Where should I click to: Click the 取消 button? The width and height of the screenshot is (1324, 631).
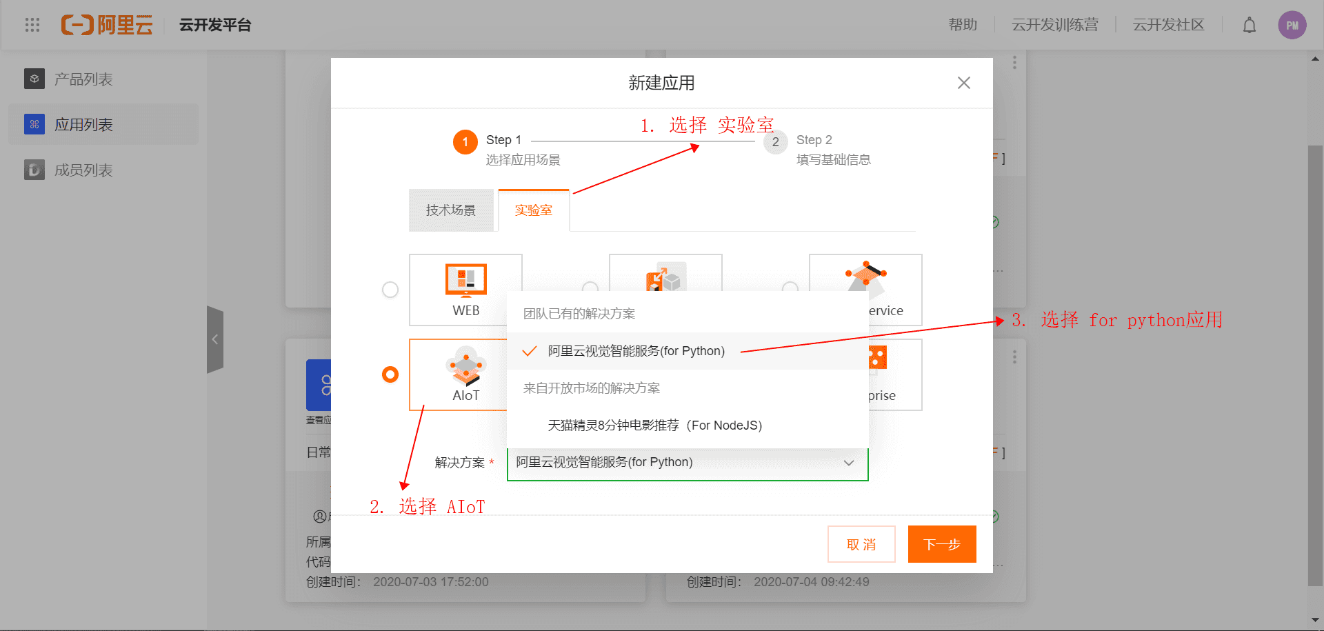(861, 544)
